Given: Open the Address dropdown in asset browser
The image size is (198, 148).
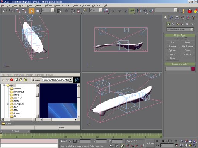Looking at the screenshot, I should click(x=70, y=80).
